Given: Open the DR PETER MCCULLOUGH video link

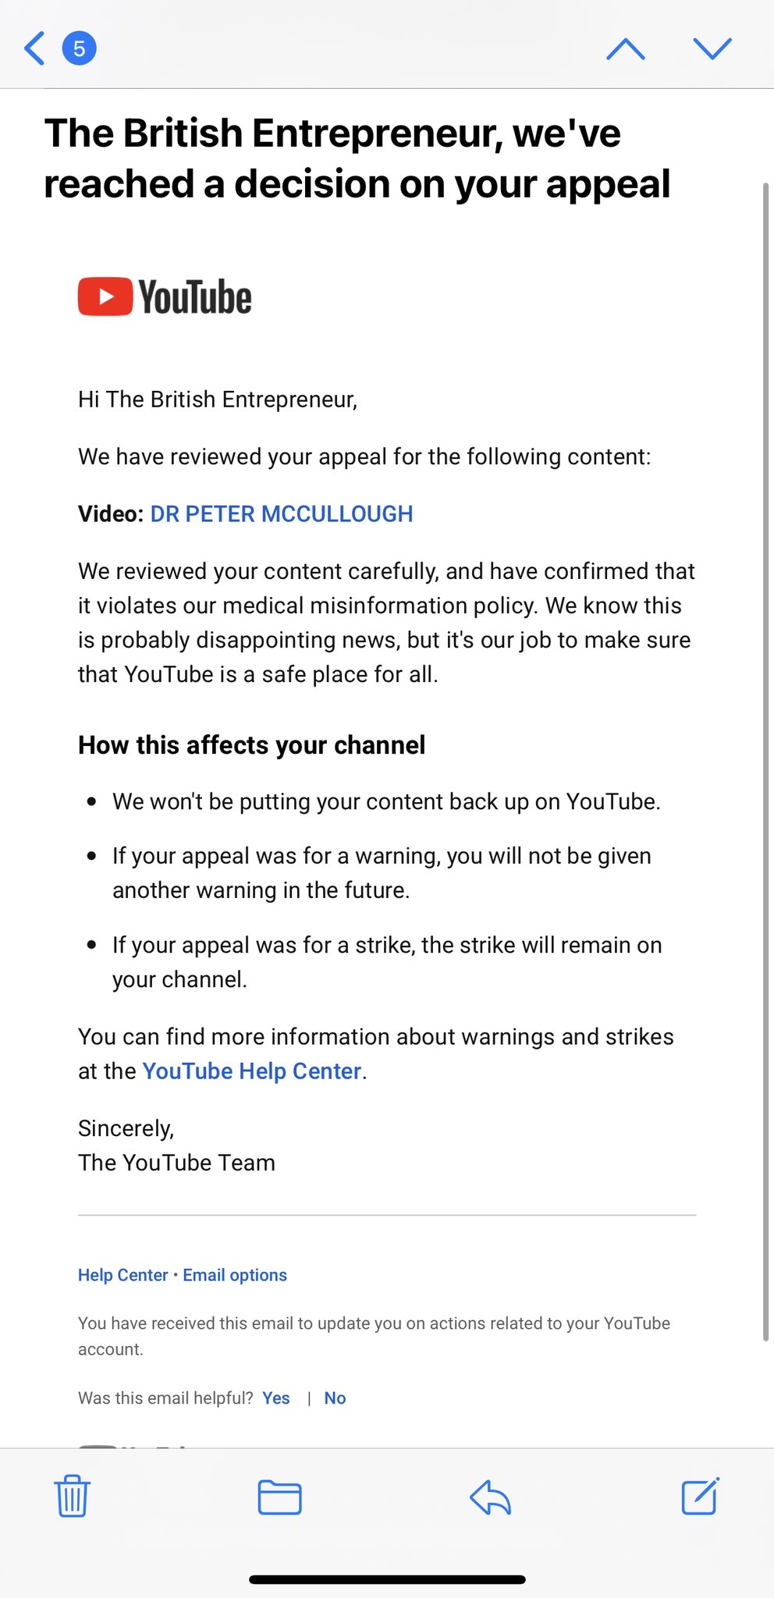Looking at the screenshot, I should click(282, 514).
